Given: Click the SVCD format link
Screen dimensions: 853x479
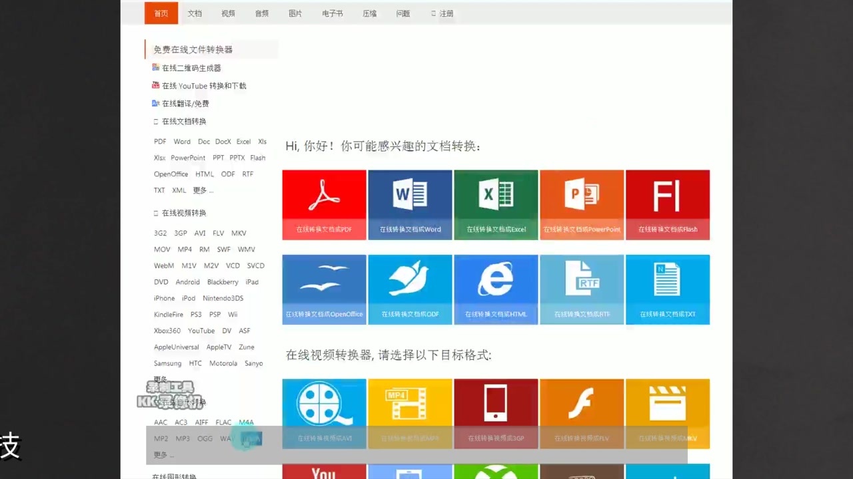Looking at the screenshot, I should coord(256,265).
